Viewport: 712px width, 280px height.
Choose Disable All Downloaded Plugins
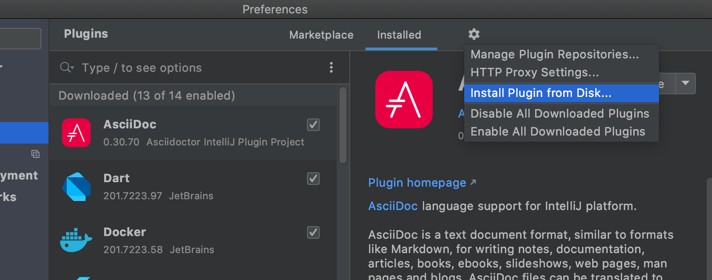click(562, 114)
